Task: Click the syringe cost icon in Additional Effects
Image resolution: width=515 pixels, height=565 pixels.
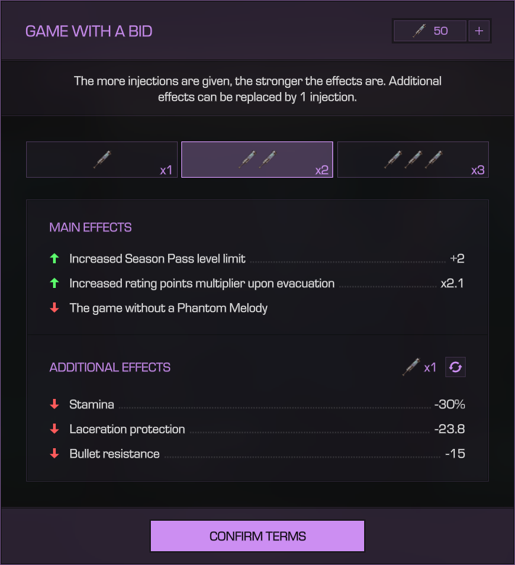Action: (x=411, y=367)
